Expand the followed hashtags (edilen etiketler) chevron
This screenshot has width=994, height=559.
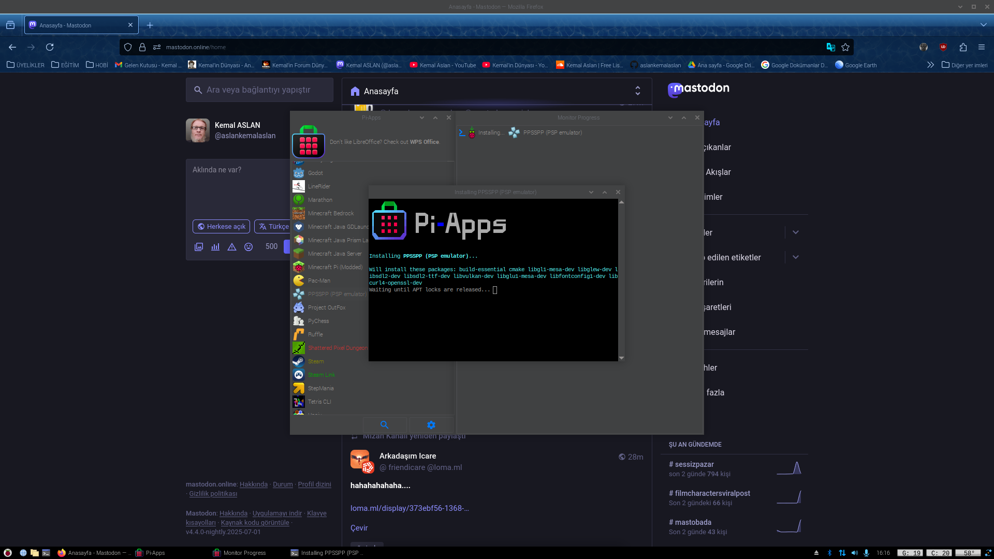(796, 257)
